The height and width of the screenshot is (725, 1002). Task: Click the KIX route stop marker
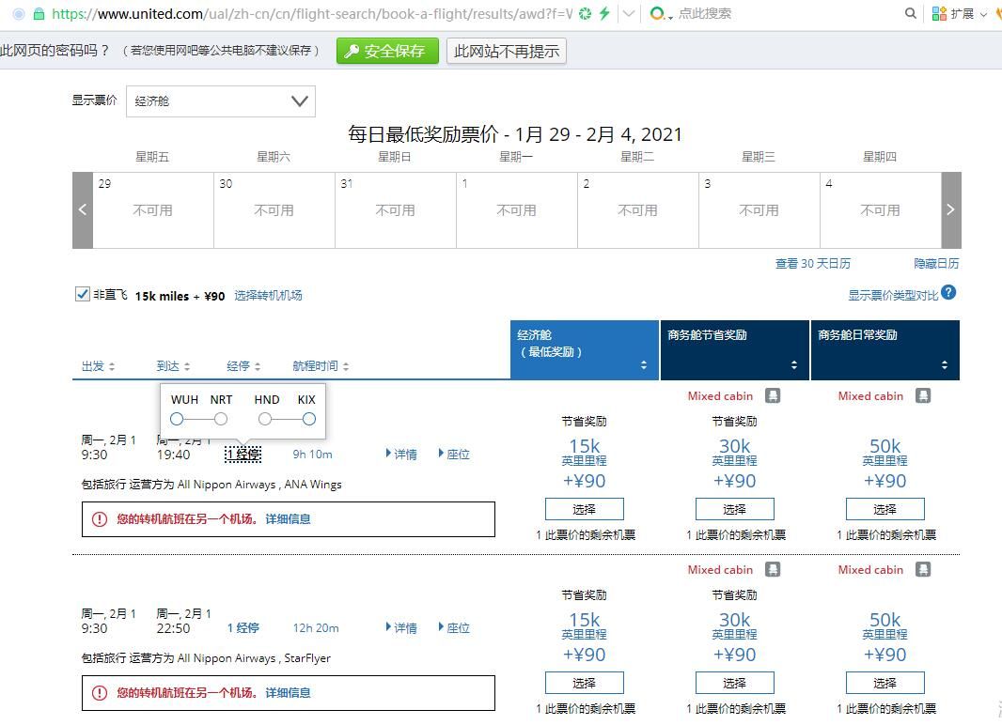[x=308, y=419]
